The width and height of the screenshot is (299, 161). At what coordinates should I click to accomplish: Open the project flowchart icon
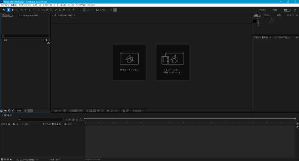tap(49, 43)
